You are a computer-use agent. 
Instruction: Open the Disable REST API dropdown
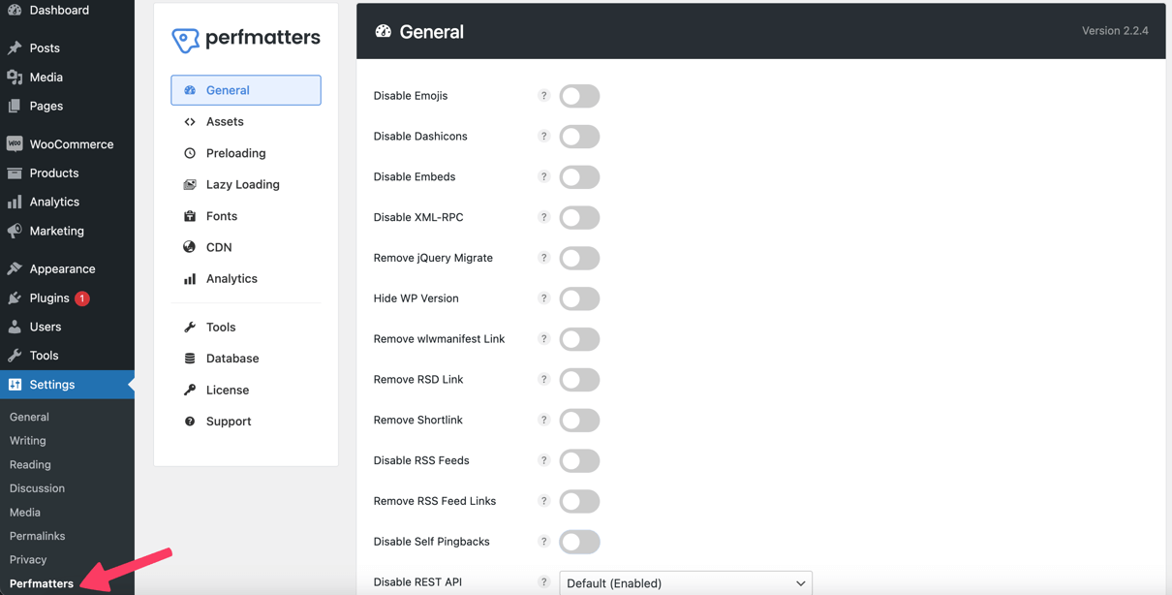[x=685, y=582]
